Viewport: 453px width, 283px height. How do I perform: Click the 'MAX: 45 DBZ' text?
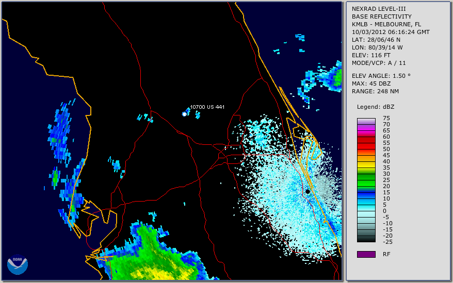(x=371, y=84)
